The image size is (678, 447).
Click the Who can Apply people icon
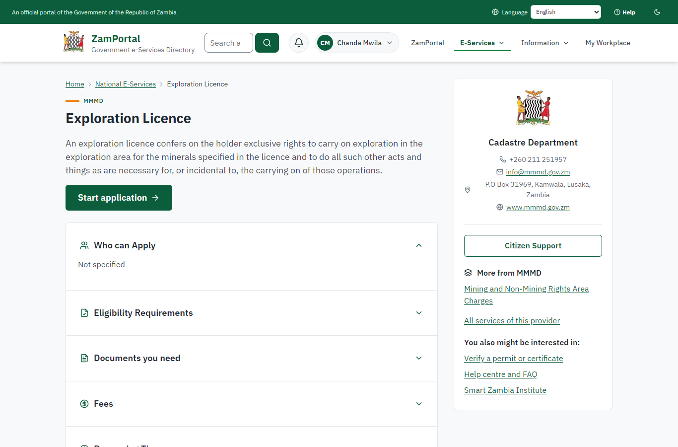84,245
